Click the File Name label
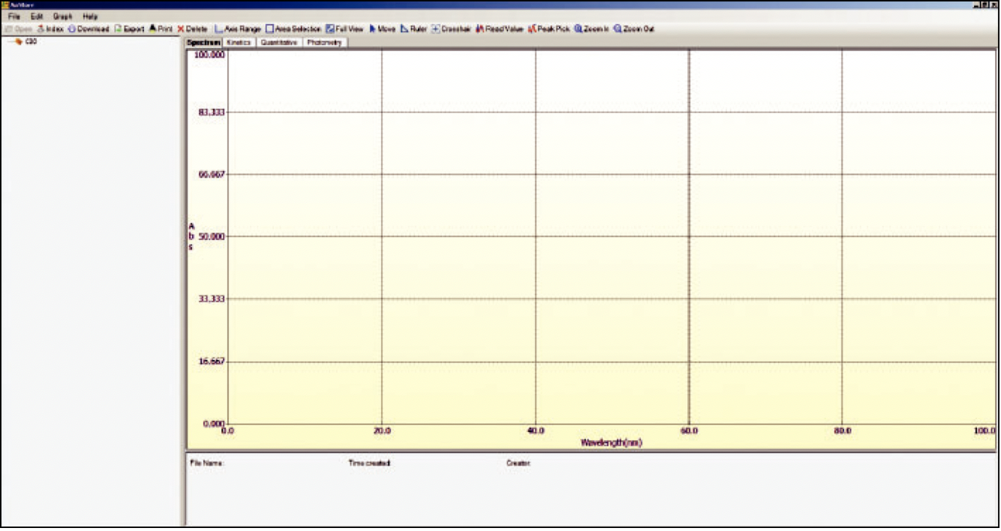1001x531 pixels. coord(207,463)
